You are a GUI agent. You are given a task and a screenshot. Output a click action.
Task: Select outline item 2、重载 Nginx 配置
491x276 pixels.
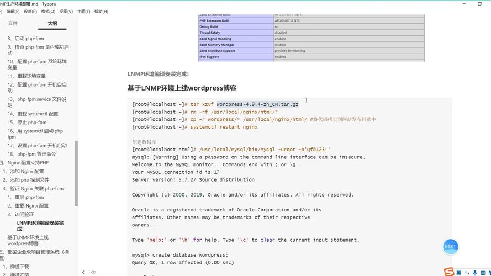28,206
